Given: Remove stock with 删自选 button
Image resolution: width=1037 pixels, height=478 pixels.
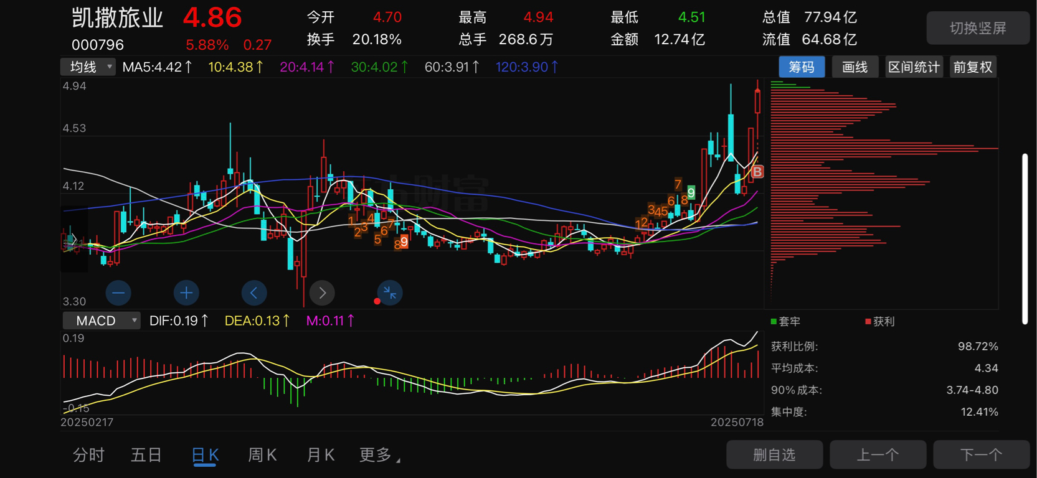Looking at the screenshot, I should point(775,455).
